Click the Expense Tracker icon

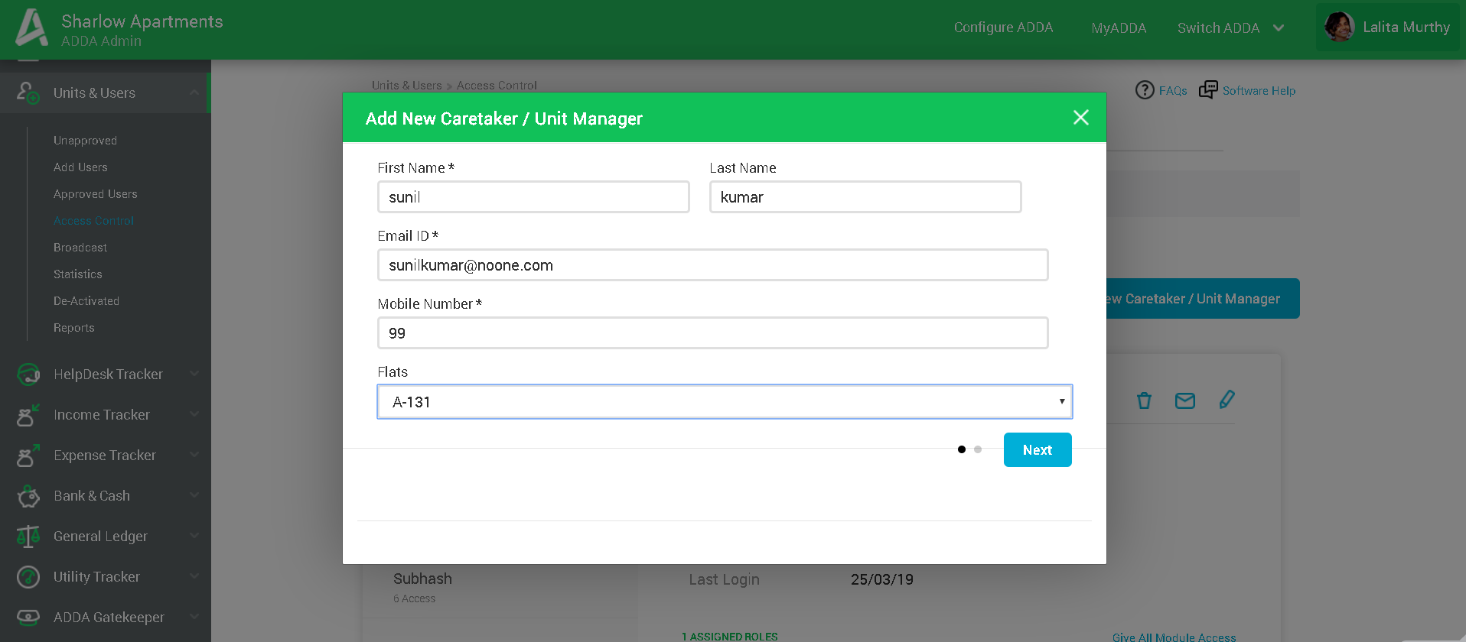28,456
